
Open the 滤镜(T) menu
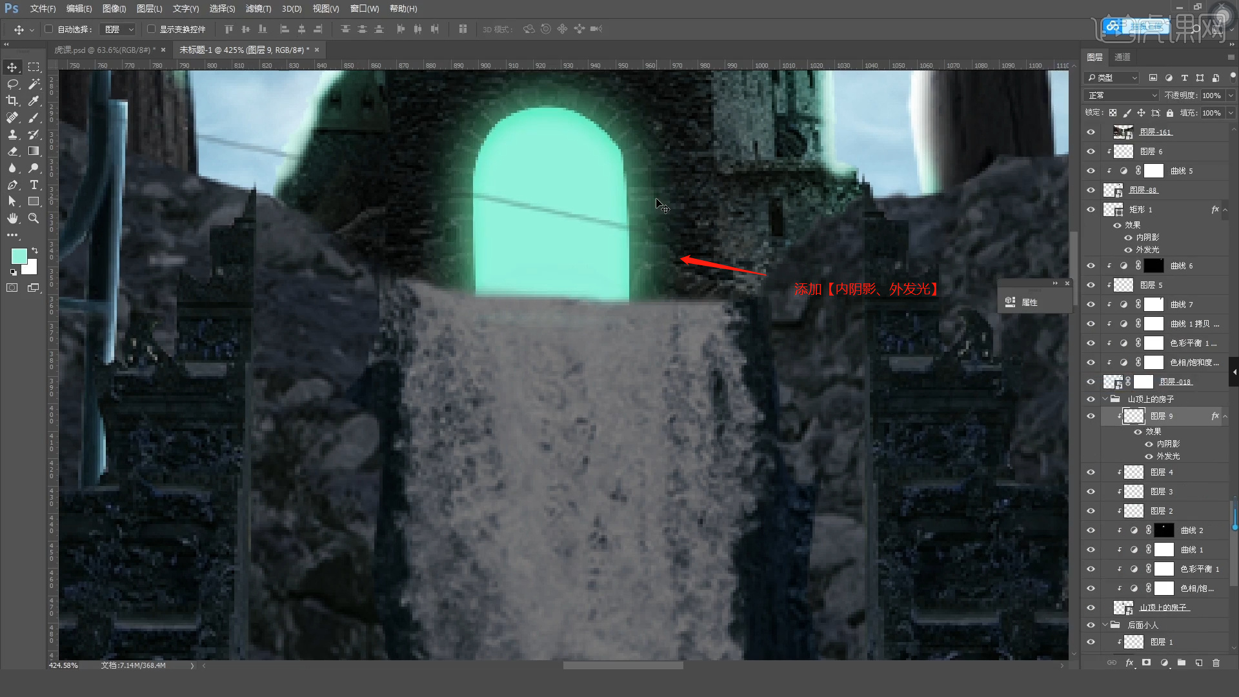tap(258, 8)
